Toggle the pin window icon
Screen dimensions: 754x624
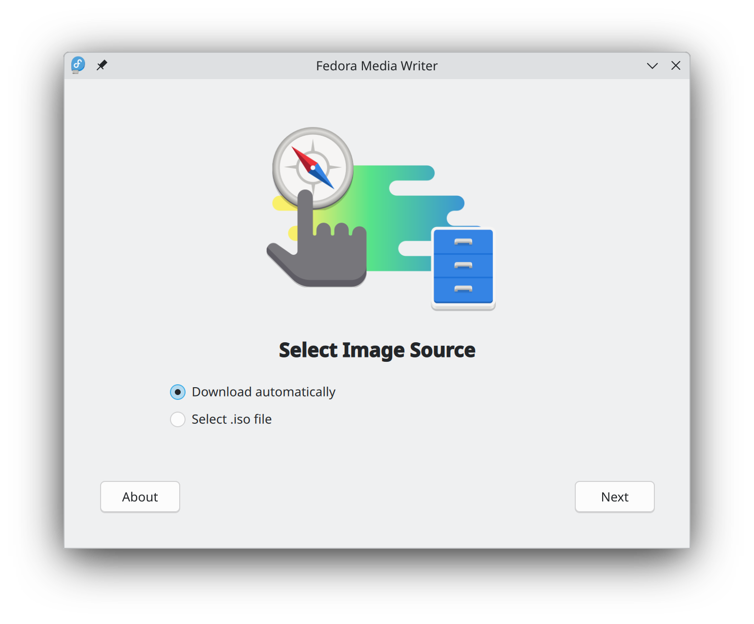click(102, 65)
